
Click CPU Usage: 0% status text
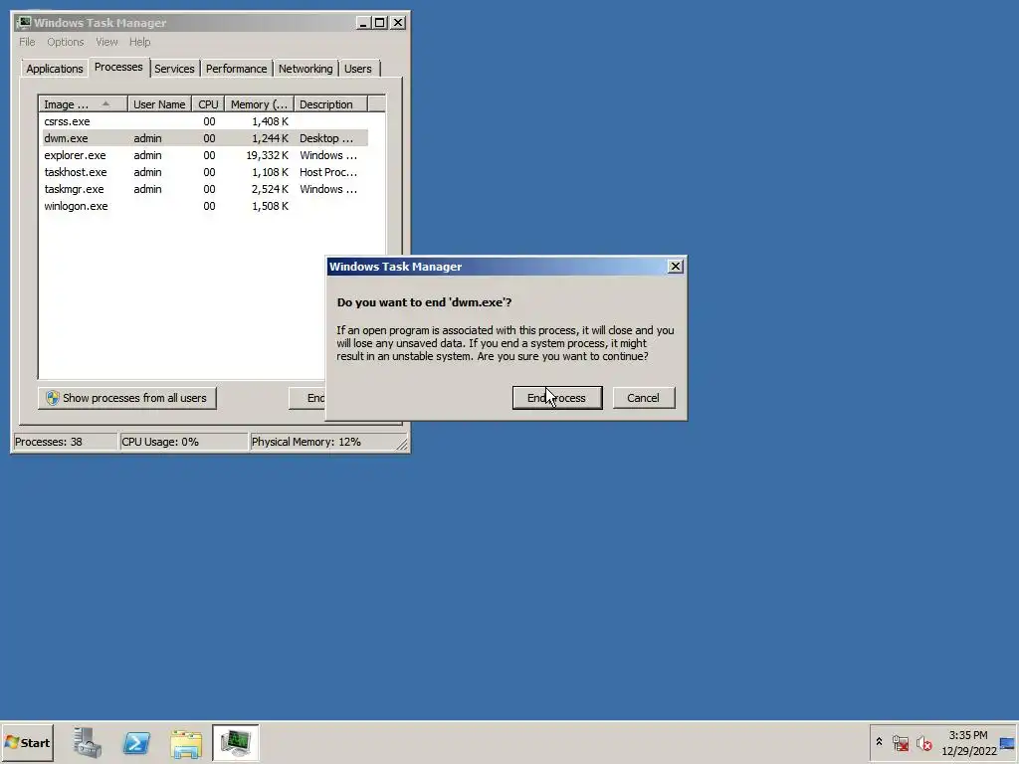[160, 442]
